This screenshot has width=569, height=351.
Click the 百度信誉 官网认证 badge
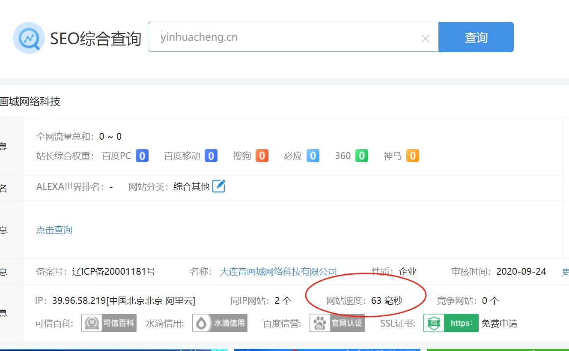point(337,323)
